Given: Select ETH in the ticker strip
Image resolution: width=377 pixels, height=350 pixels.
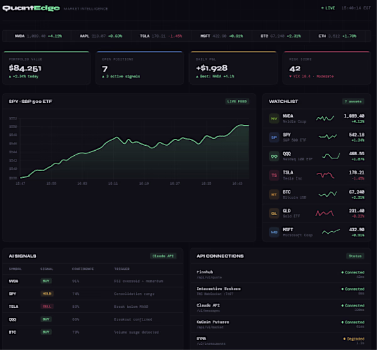Looking at the screenshot, I should (337, 36).
